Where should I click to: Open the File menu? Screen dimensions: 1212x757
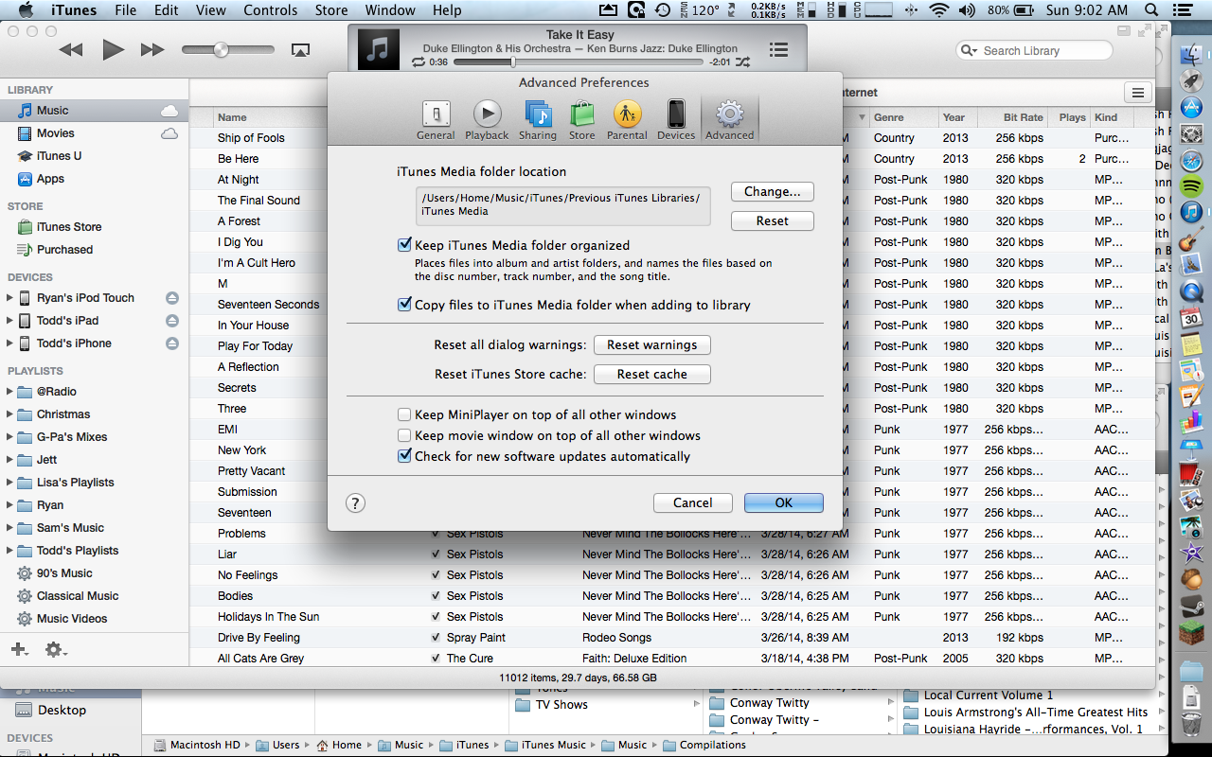click(x=125, y=10)
